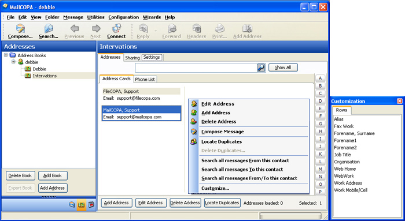
Task: Click the bottom bar Delete Address button
Action: click(185, 203)
